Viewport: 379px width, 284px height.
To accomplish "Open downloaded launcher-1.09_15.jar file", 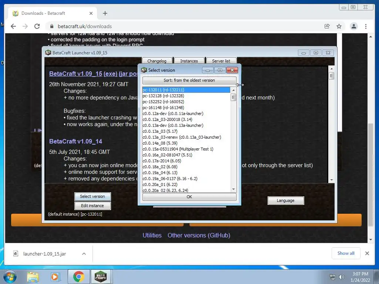I will pyautogui.click(x=44, y=254).
